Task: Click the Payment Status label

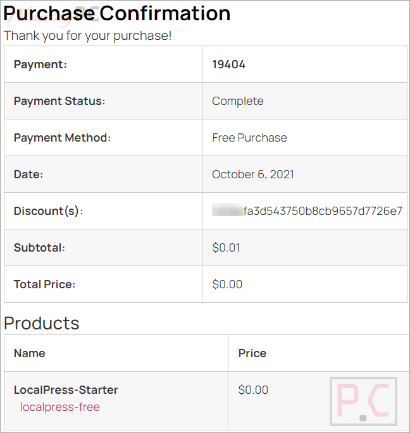Action: point(59,101)
